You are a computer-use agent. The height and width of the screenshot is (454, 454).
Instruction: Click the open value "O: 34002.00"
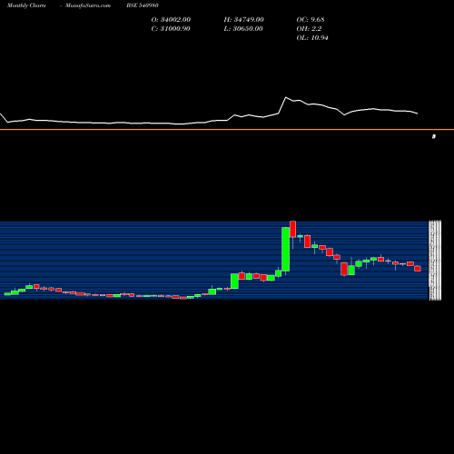pyautogui.click(x=171, y=19)
